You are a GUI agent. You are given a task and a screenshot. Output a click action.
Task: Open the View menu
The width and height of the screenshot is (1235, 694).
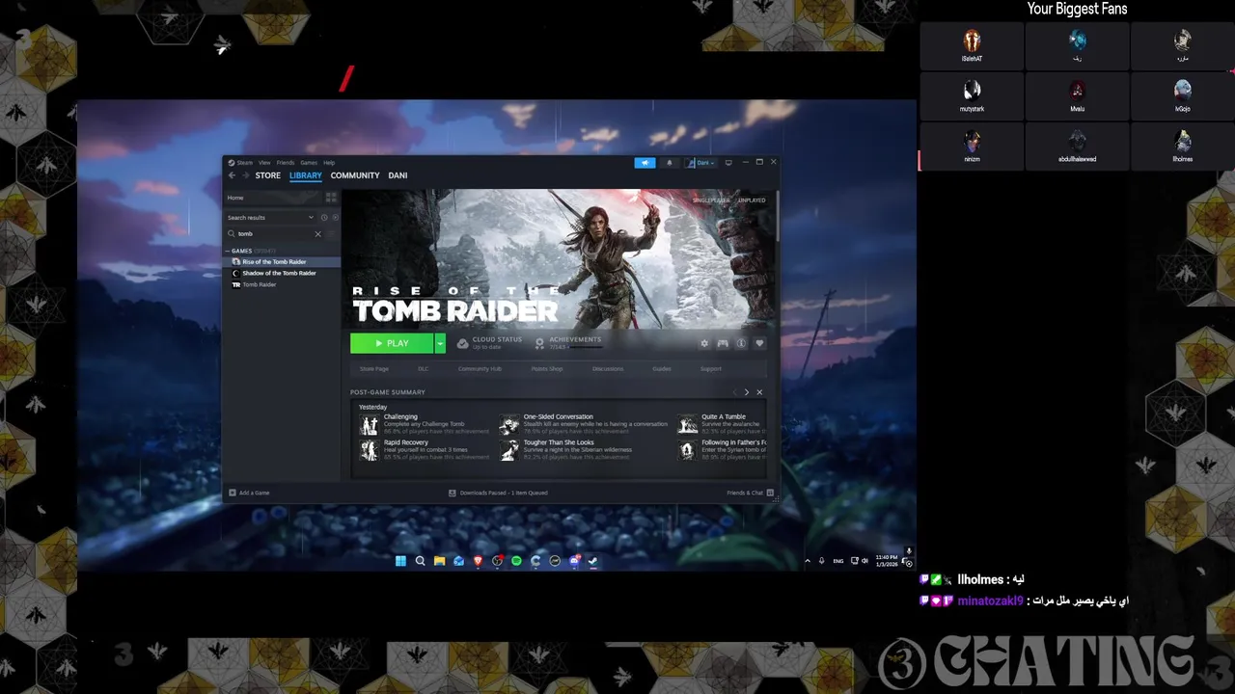[x=264, y=163]
